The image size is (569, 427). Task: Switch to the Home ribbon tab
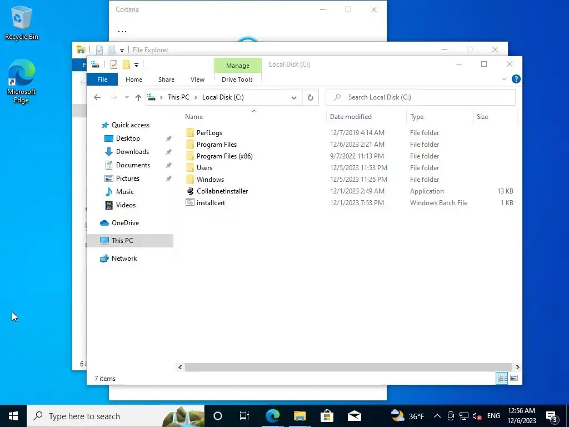click(134, 80)
